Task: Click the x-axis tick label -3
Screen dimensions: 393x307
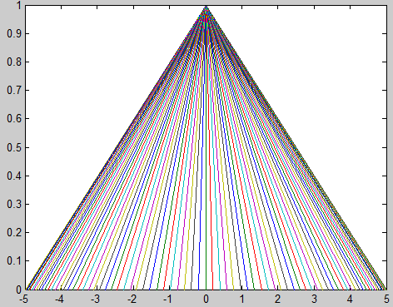Action: (x=96, y=300)
